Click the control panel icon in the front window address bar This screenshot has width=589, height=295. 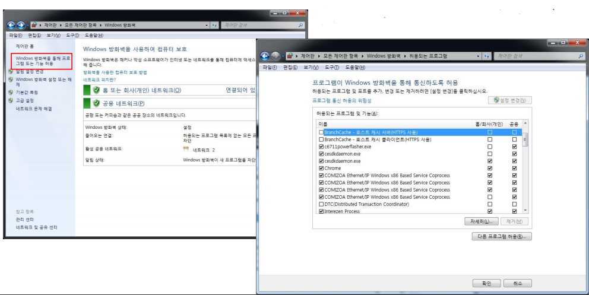coord(290,56)
